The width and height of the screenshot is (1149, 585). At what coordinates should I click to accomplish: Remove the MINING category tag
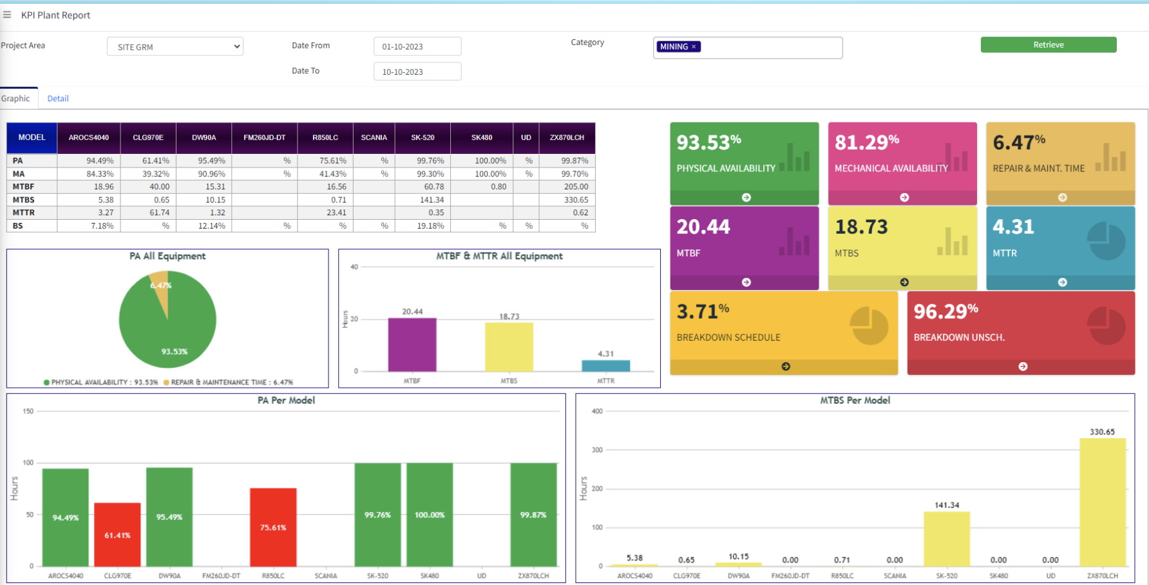(x=694, y=47)
